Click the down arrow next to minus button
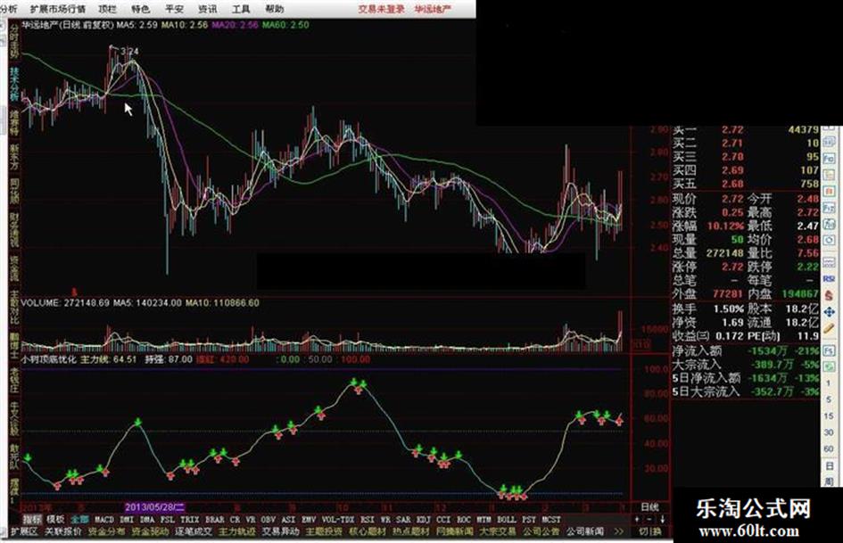Image resolution: width=843 pixels, height=543 pixels. [x=662, y=519]
